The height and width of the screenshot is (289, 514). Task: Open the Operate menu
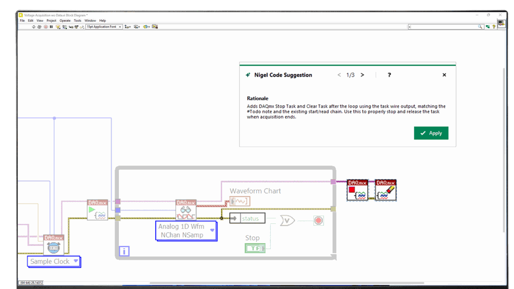[x=65, y=21]
